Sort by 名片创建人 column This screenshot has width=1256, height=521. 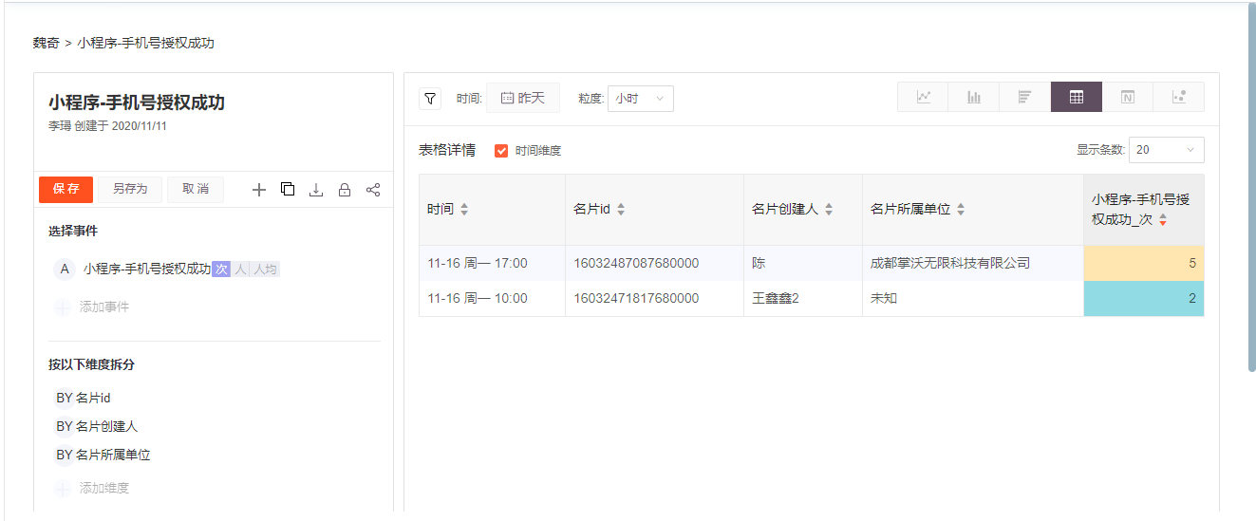coord(829,210)
